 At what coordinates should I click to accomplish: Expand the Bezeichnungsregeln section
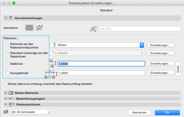pyautogui.click(x=6, y=99)
